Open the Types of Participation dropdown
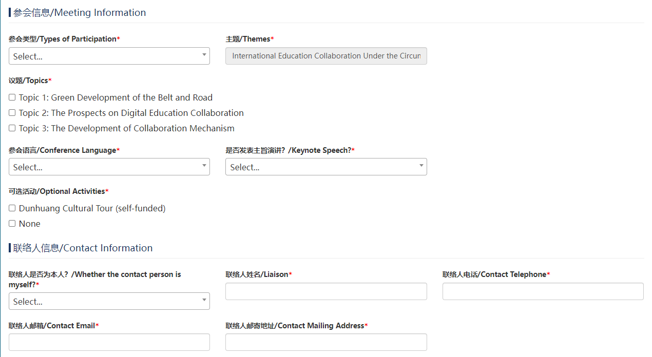Screen dimensions: 652x357 click(109, 56)
